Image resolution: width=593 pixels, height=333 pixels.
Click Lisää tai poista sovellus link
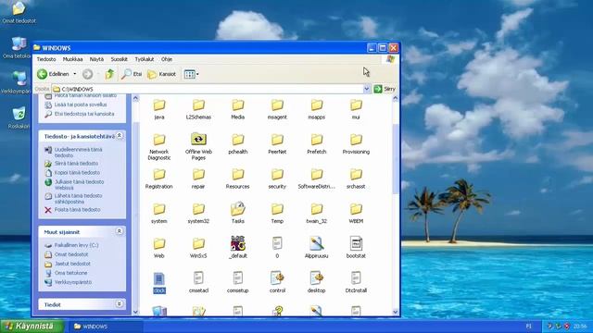coord(81,105)
